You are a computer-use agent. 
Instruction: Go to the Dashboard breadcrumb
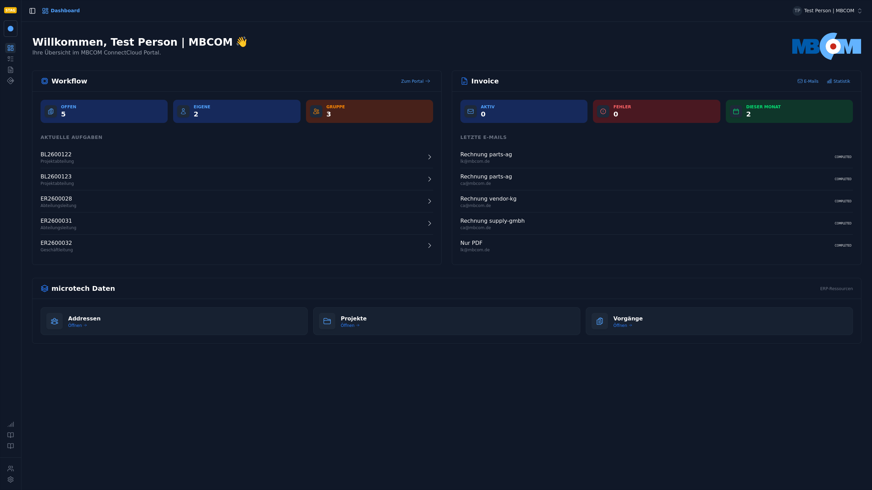(61, 11)
